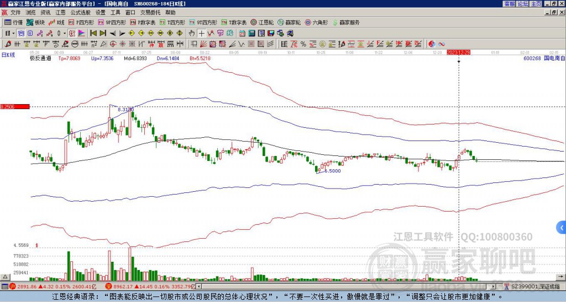The height and width of the screenshot is (302, 566).
Task: Click the circled 金 golden ratio icon
Action: tap(322, 44)
